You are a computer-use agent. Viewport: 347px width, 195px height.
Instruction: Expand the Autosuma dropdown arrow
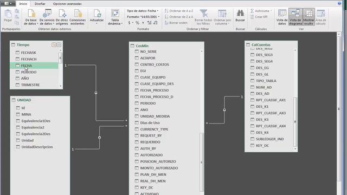[271, 11]
